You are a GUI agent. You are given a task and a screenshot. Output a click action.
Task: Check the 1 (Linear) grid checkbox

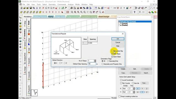(x=119, y=23)
